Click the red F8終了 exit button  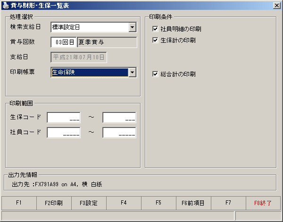tap(263, 203)
